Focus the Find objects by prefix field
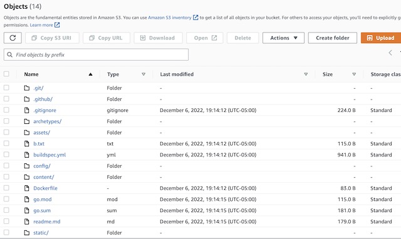Image resolution: width=401 pixels, height=239 pixels. coord(96,54)
